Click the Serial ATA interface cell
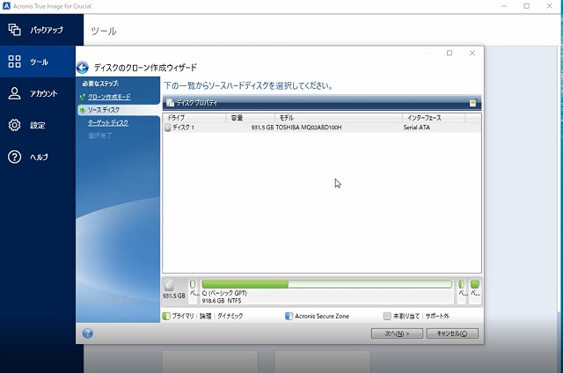 click(416, 128)
